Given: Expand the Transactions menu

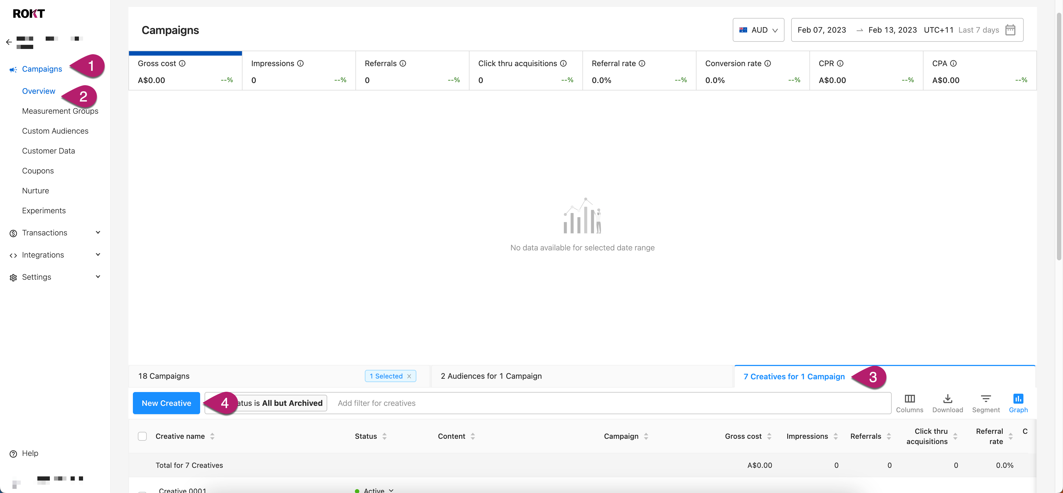Looking at the screenshot, I should pos(55,233).
